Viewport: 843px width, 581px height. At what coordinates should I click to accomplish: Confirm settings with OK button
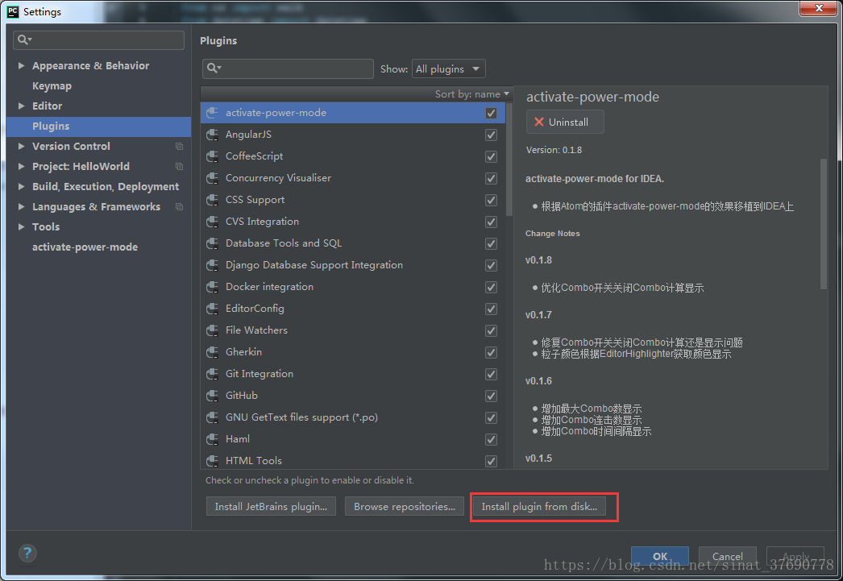660,556
